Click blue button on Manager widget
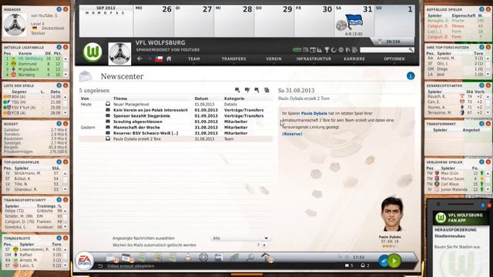Viewport: 493px width, 277px height. click(x=59, y=9)
